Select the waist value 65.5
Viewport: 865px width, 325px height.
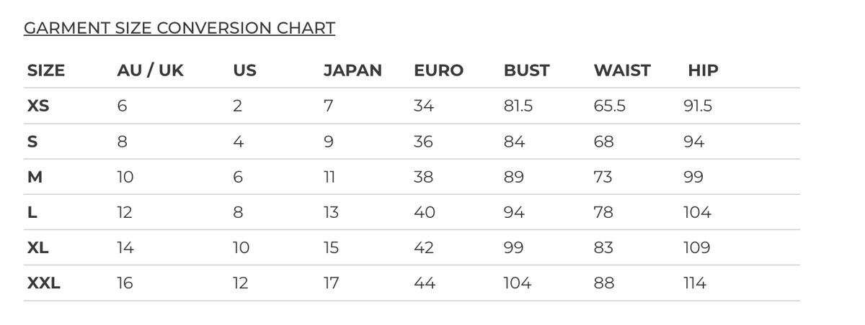(610, 106)
